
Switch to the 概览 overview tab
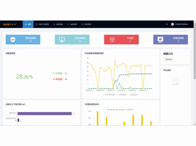(28, 24)
